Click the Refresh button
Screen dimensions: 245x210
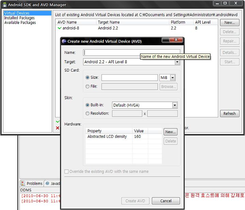pyautogui.click(x=230, y=113)
